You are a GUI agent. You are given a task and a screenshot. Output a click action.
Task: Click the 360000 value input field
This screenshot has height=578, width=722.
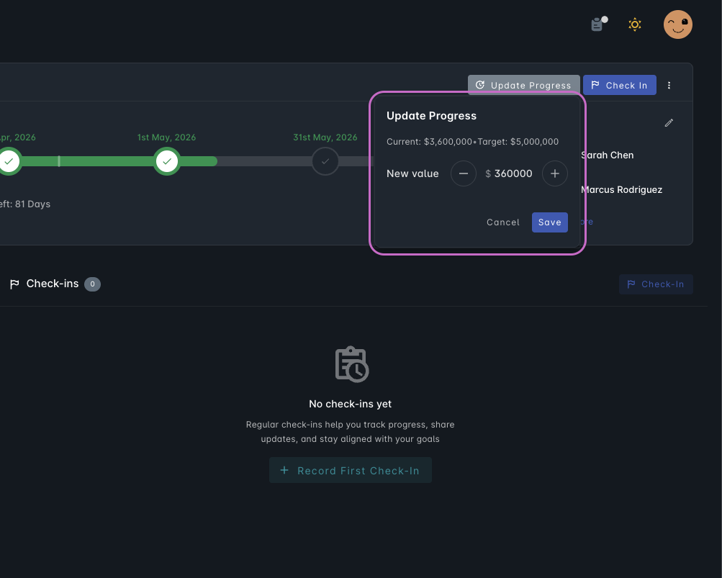pyautogui.click(x=515, y=173)
